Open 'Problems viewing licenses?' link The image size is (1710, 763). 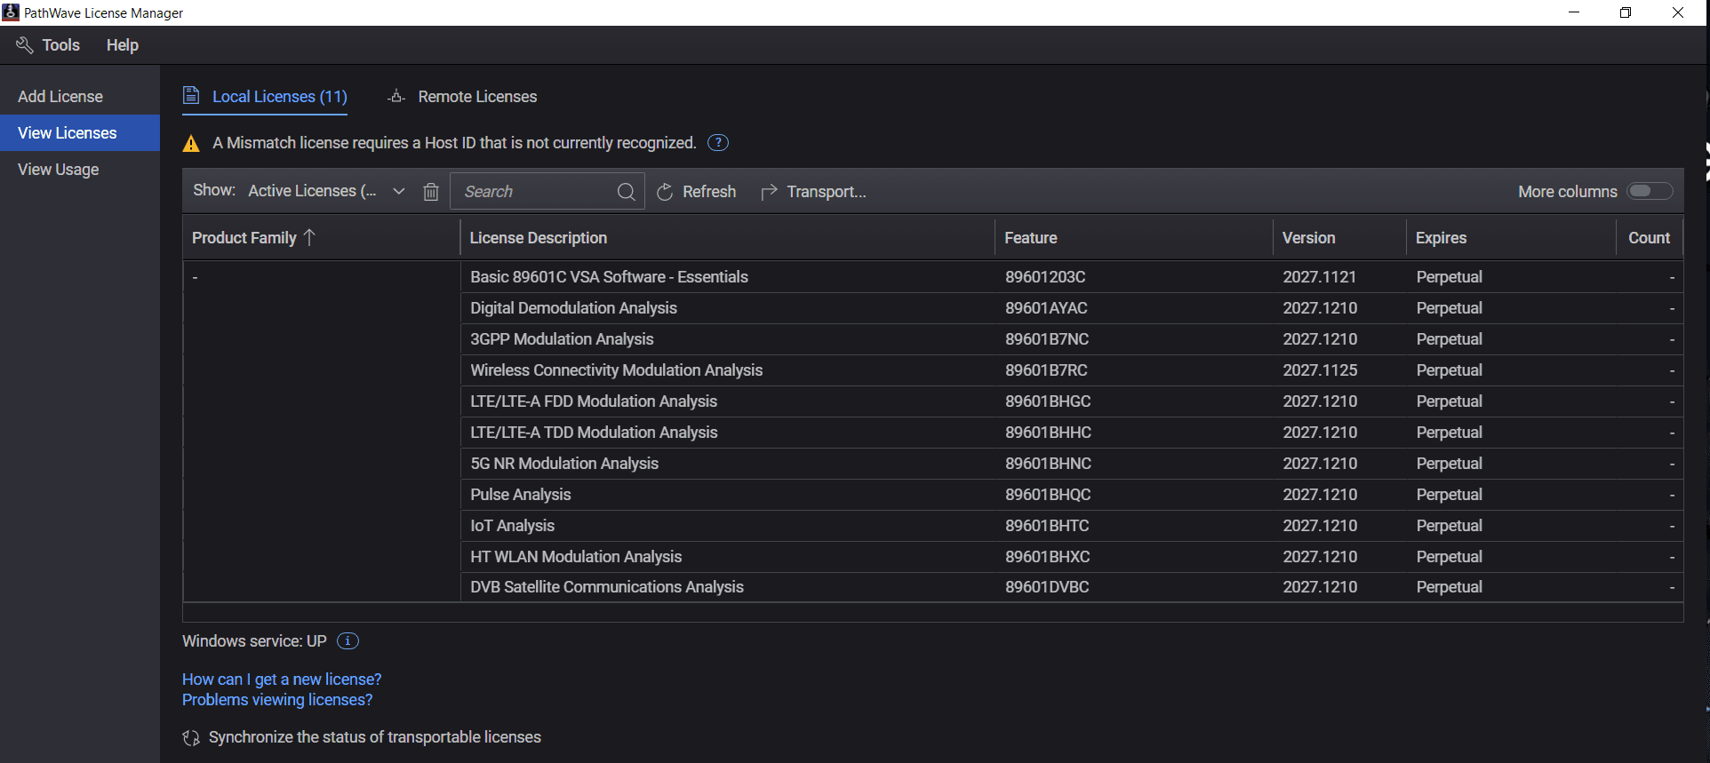pos(277,700)
